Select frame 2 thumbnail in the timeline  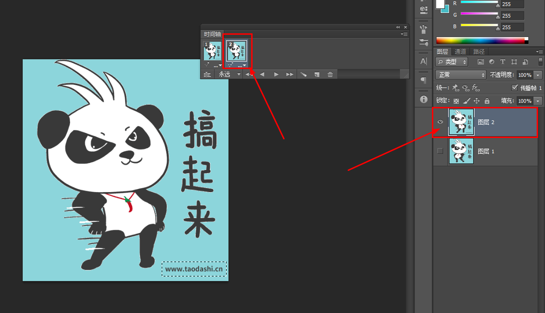point(236,50)
